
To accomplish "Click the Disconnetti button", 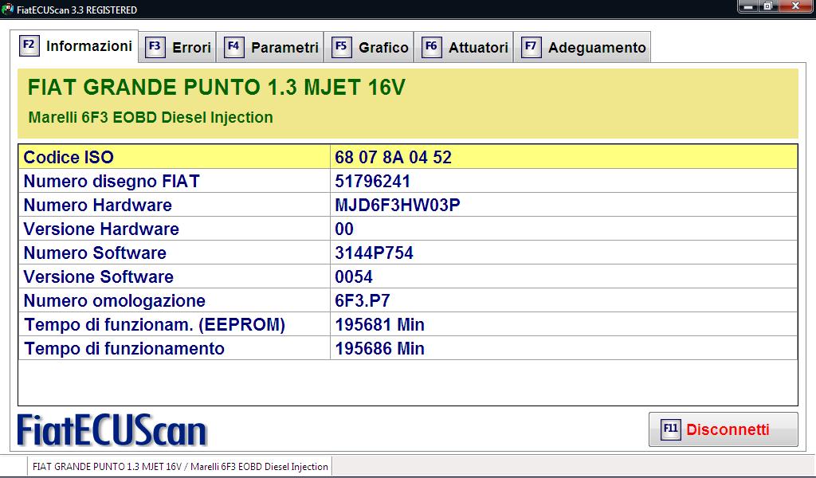I will click(x=724, y=429).
